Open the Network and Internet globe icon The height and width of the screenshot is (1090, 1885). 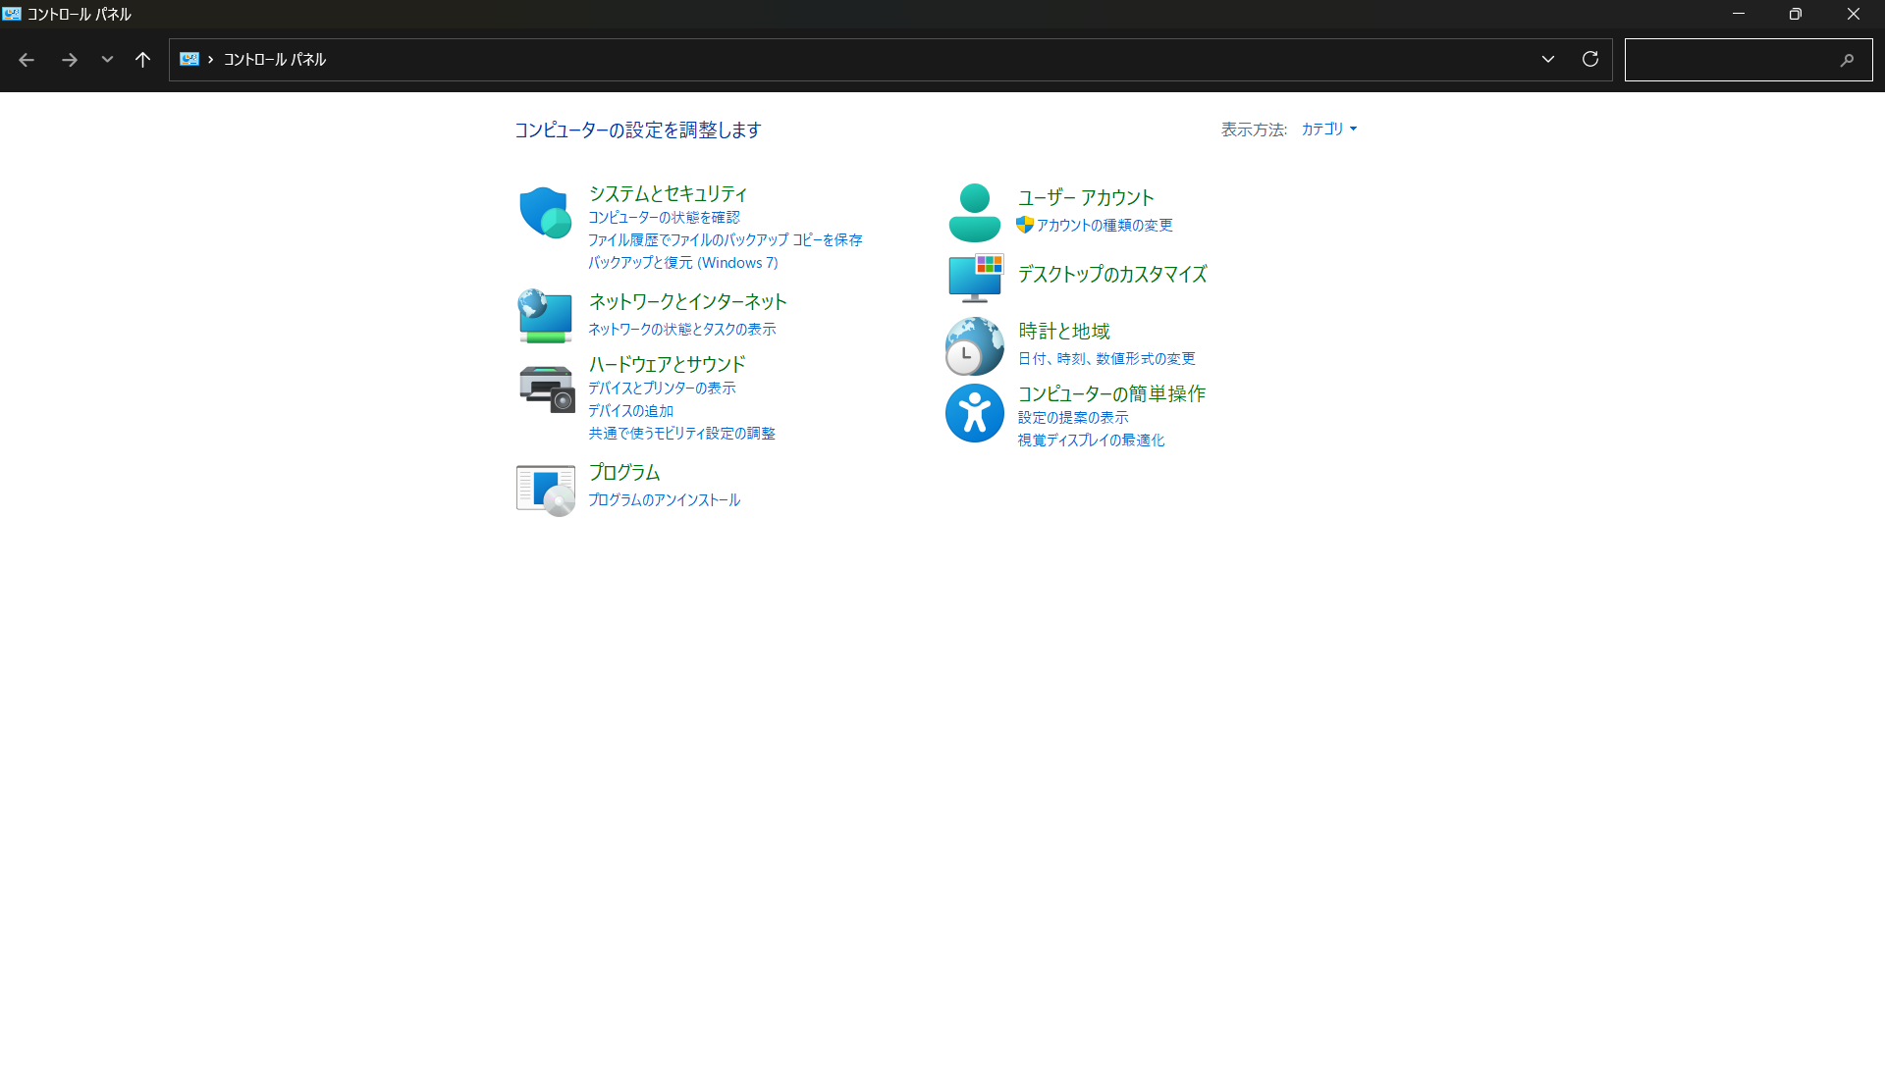tap(545, 316)
